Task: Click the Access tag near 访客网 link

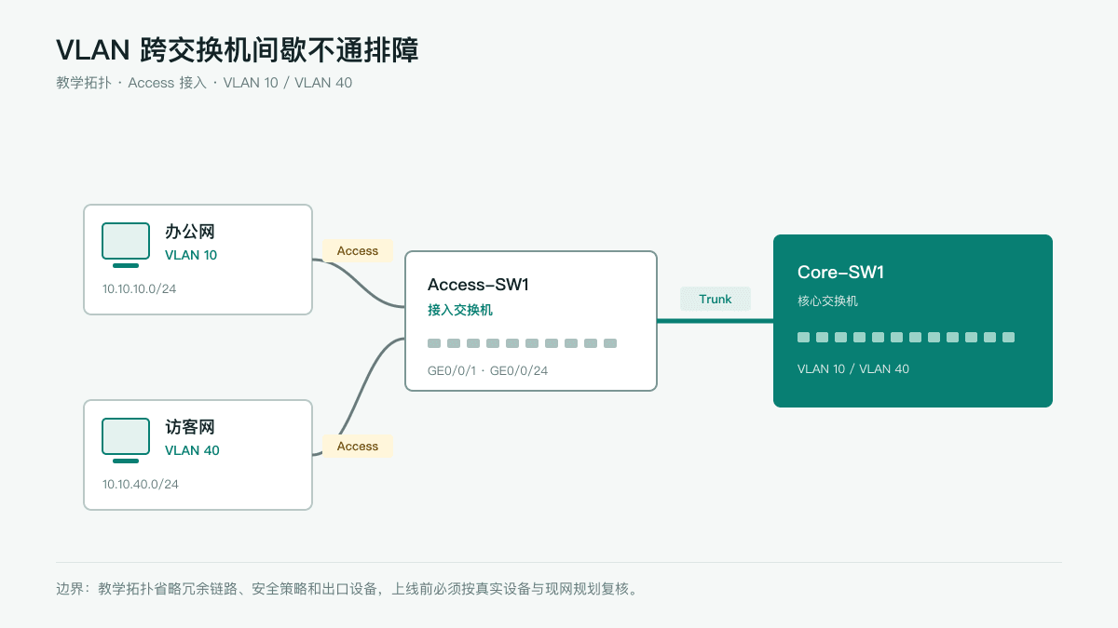Action: 358,447
